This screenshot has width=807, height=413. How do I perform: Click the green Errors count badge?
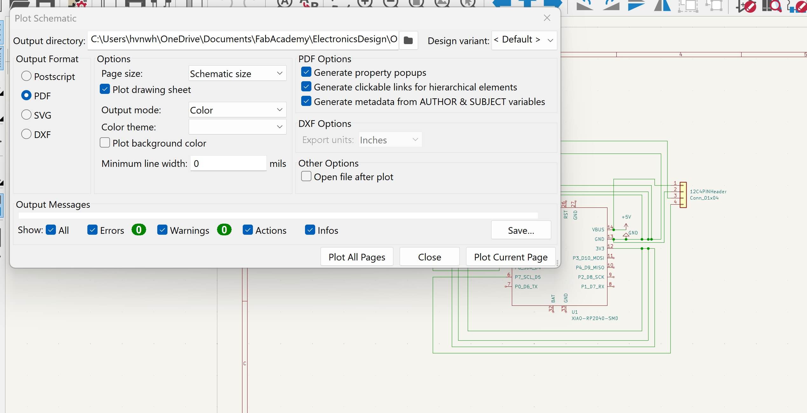pyautogui.click(x=139, y=230)
